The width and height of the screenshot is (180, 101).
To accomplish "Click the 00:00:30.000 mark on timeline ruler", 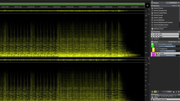I will click(x=57, y=7).
